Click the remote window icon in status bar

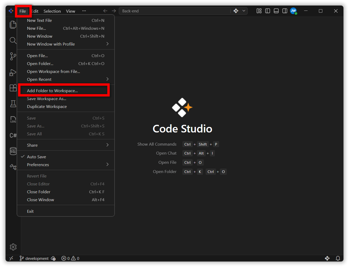pyautogui.click(x=11, y=258)
